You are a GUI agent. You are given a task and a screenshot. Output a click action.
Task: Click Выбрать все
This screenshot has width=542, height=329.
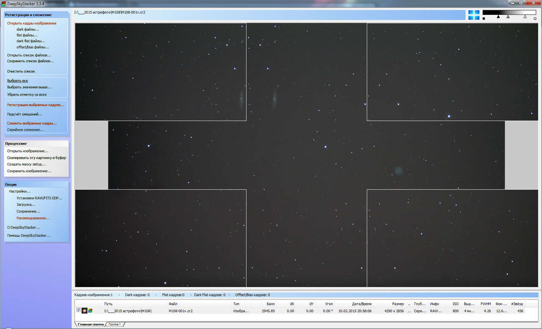tap(17, 80)
